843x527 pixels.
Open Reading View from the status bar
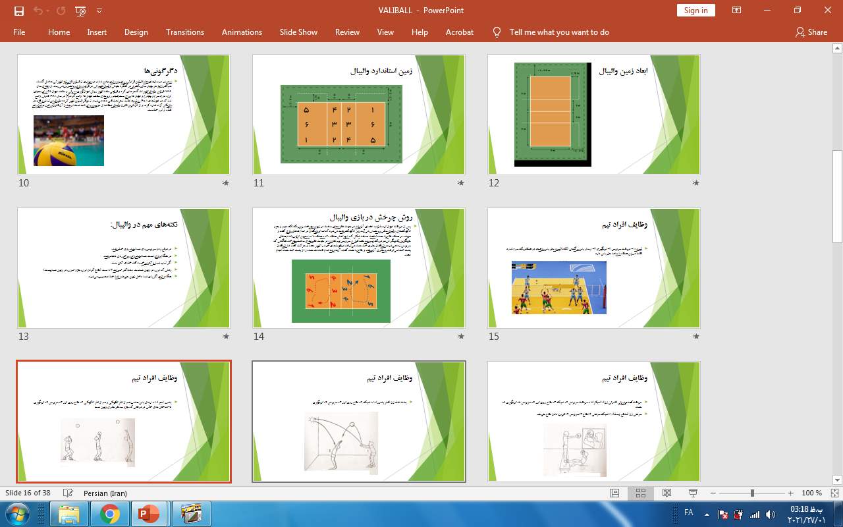pyautogui.click(x=666, y=493)
